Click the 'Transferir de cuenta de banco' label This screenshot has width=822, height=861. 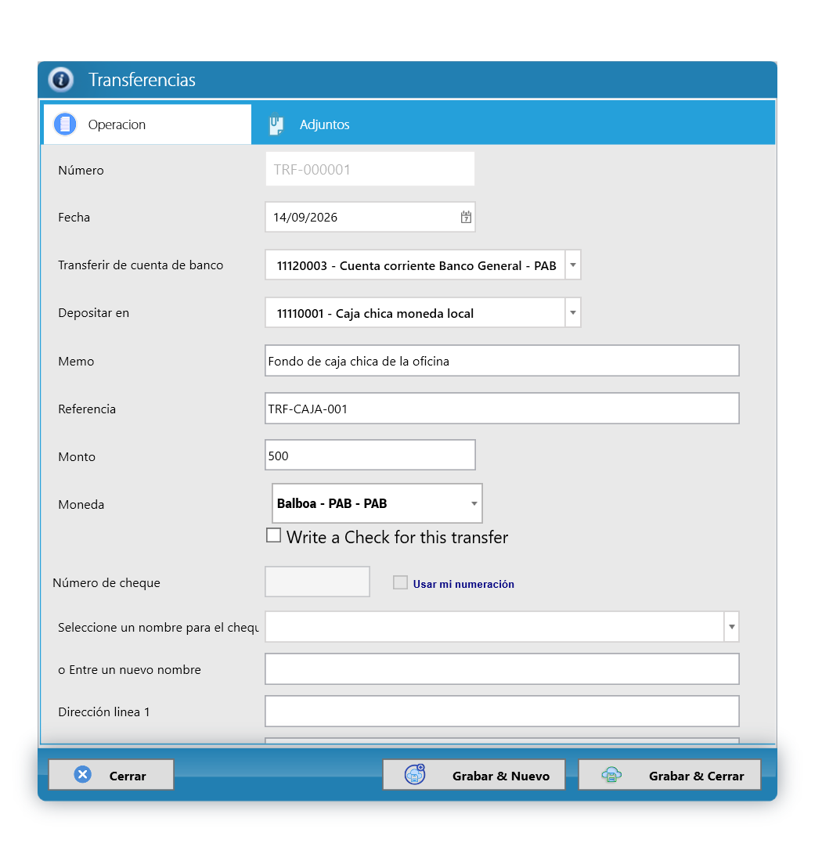[x=141, y=265]
